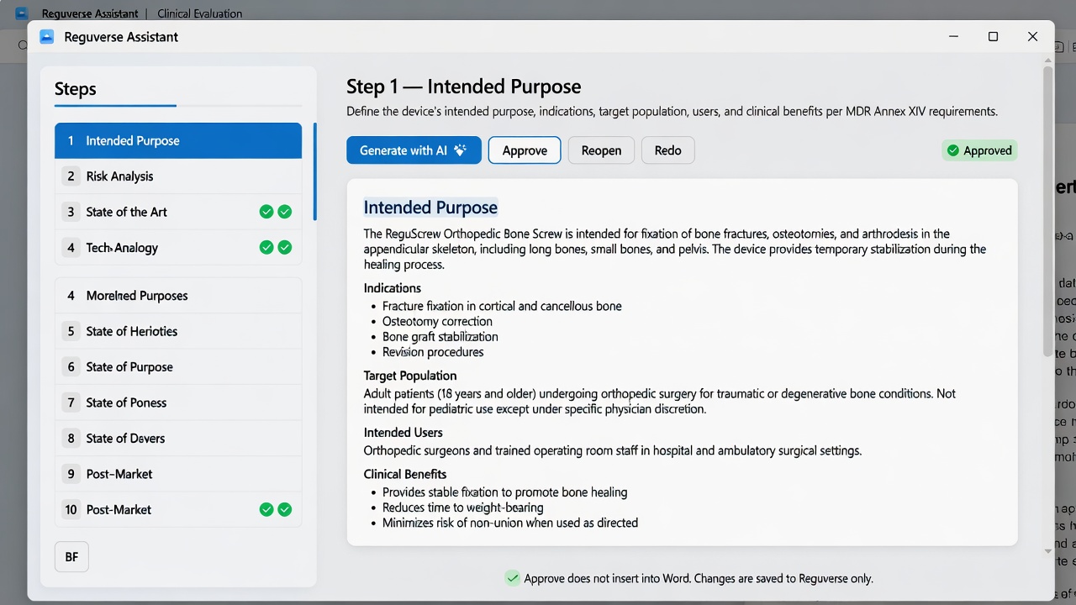Approve the Intended Purpose step
The width and height of the screenshot is (1076, 605).
tap(525, 150)
